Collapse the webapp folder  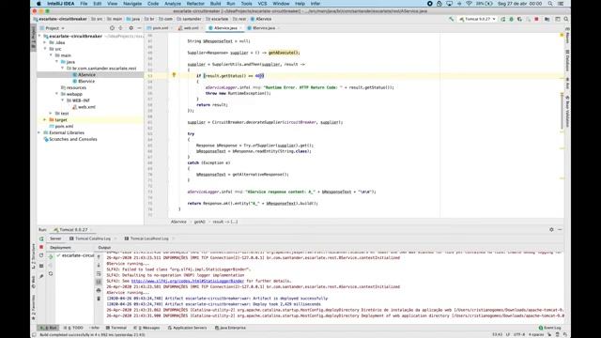[56, 94]
